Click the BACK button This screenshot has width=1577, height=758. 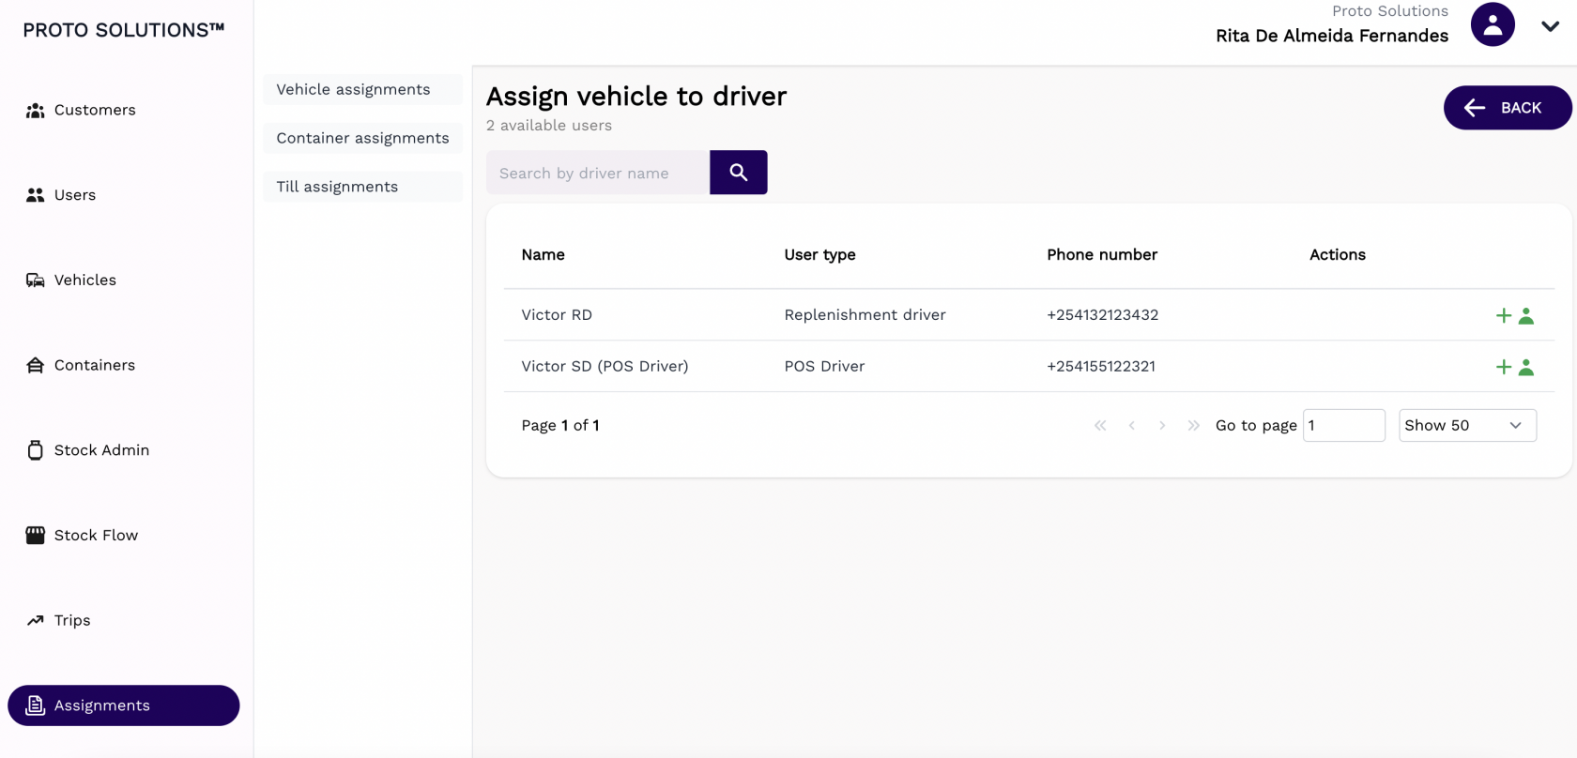(x=1508, y=108)
